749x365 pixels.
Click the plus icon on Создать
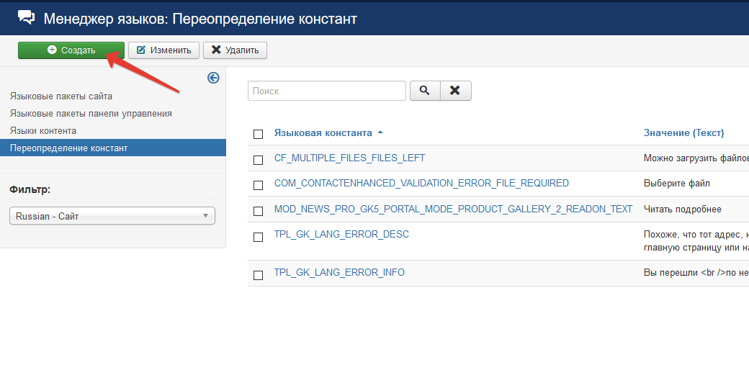tap(52, 50)
